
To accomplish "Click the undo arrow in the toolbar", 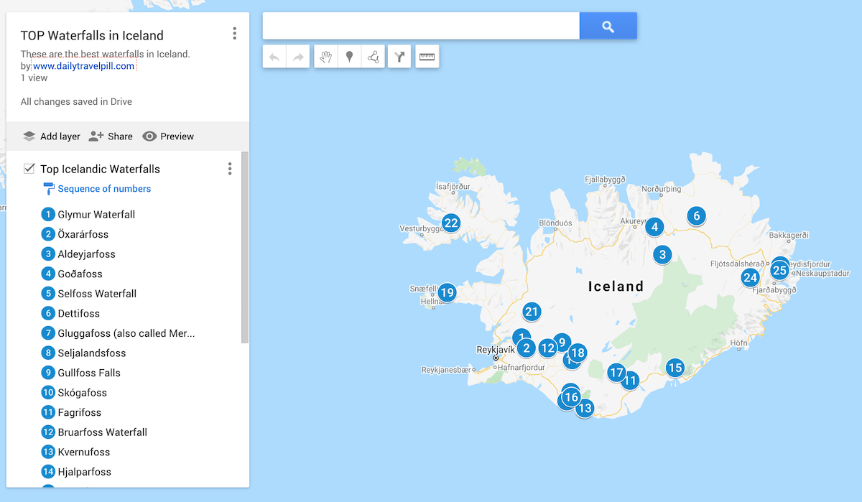I will coord(274,57).
